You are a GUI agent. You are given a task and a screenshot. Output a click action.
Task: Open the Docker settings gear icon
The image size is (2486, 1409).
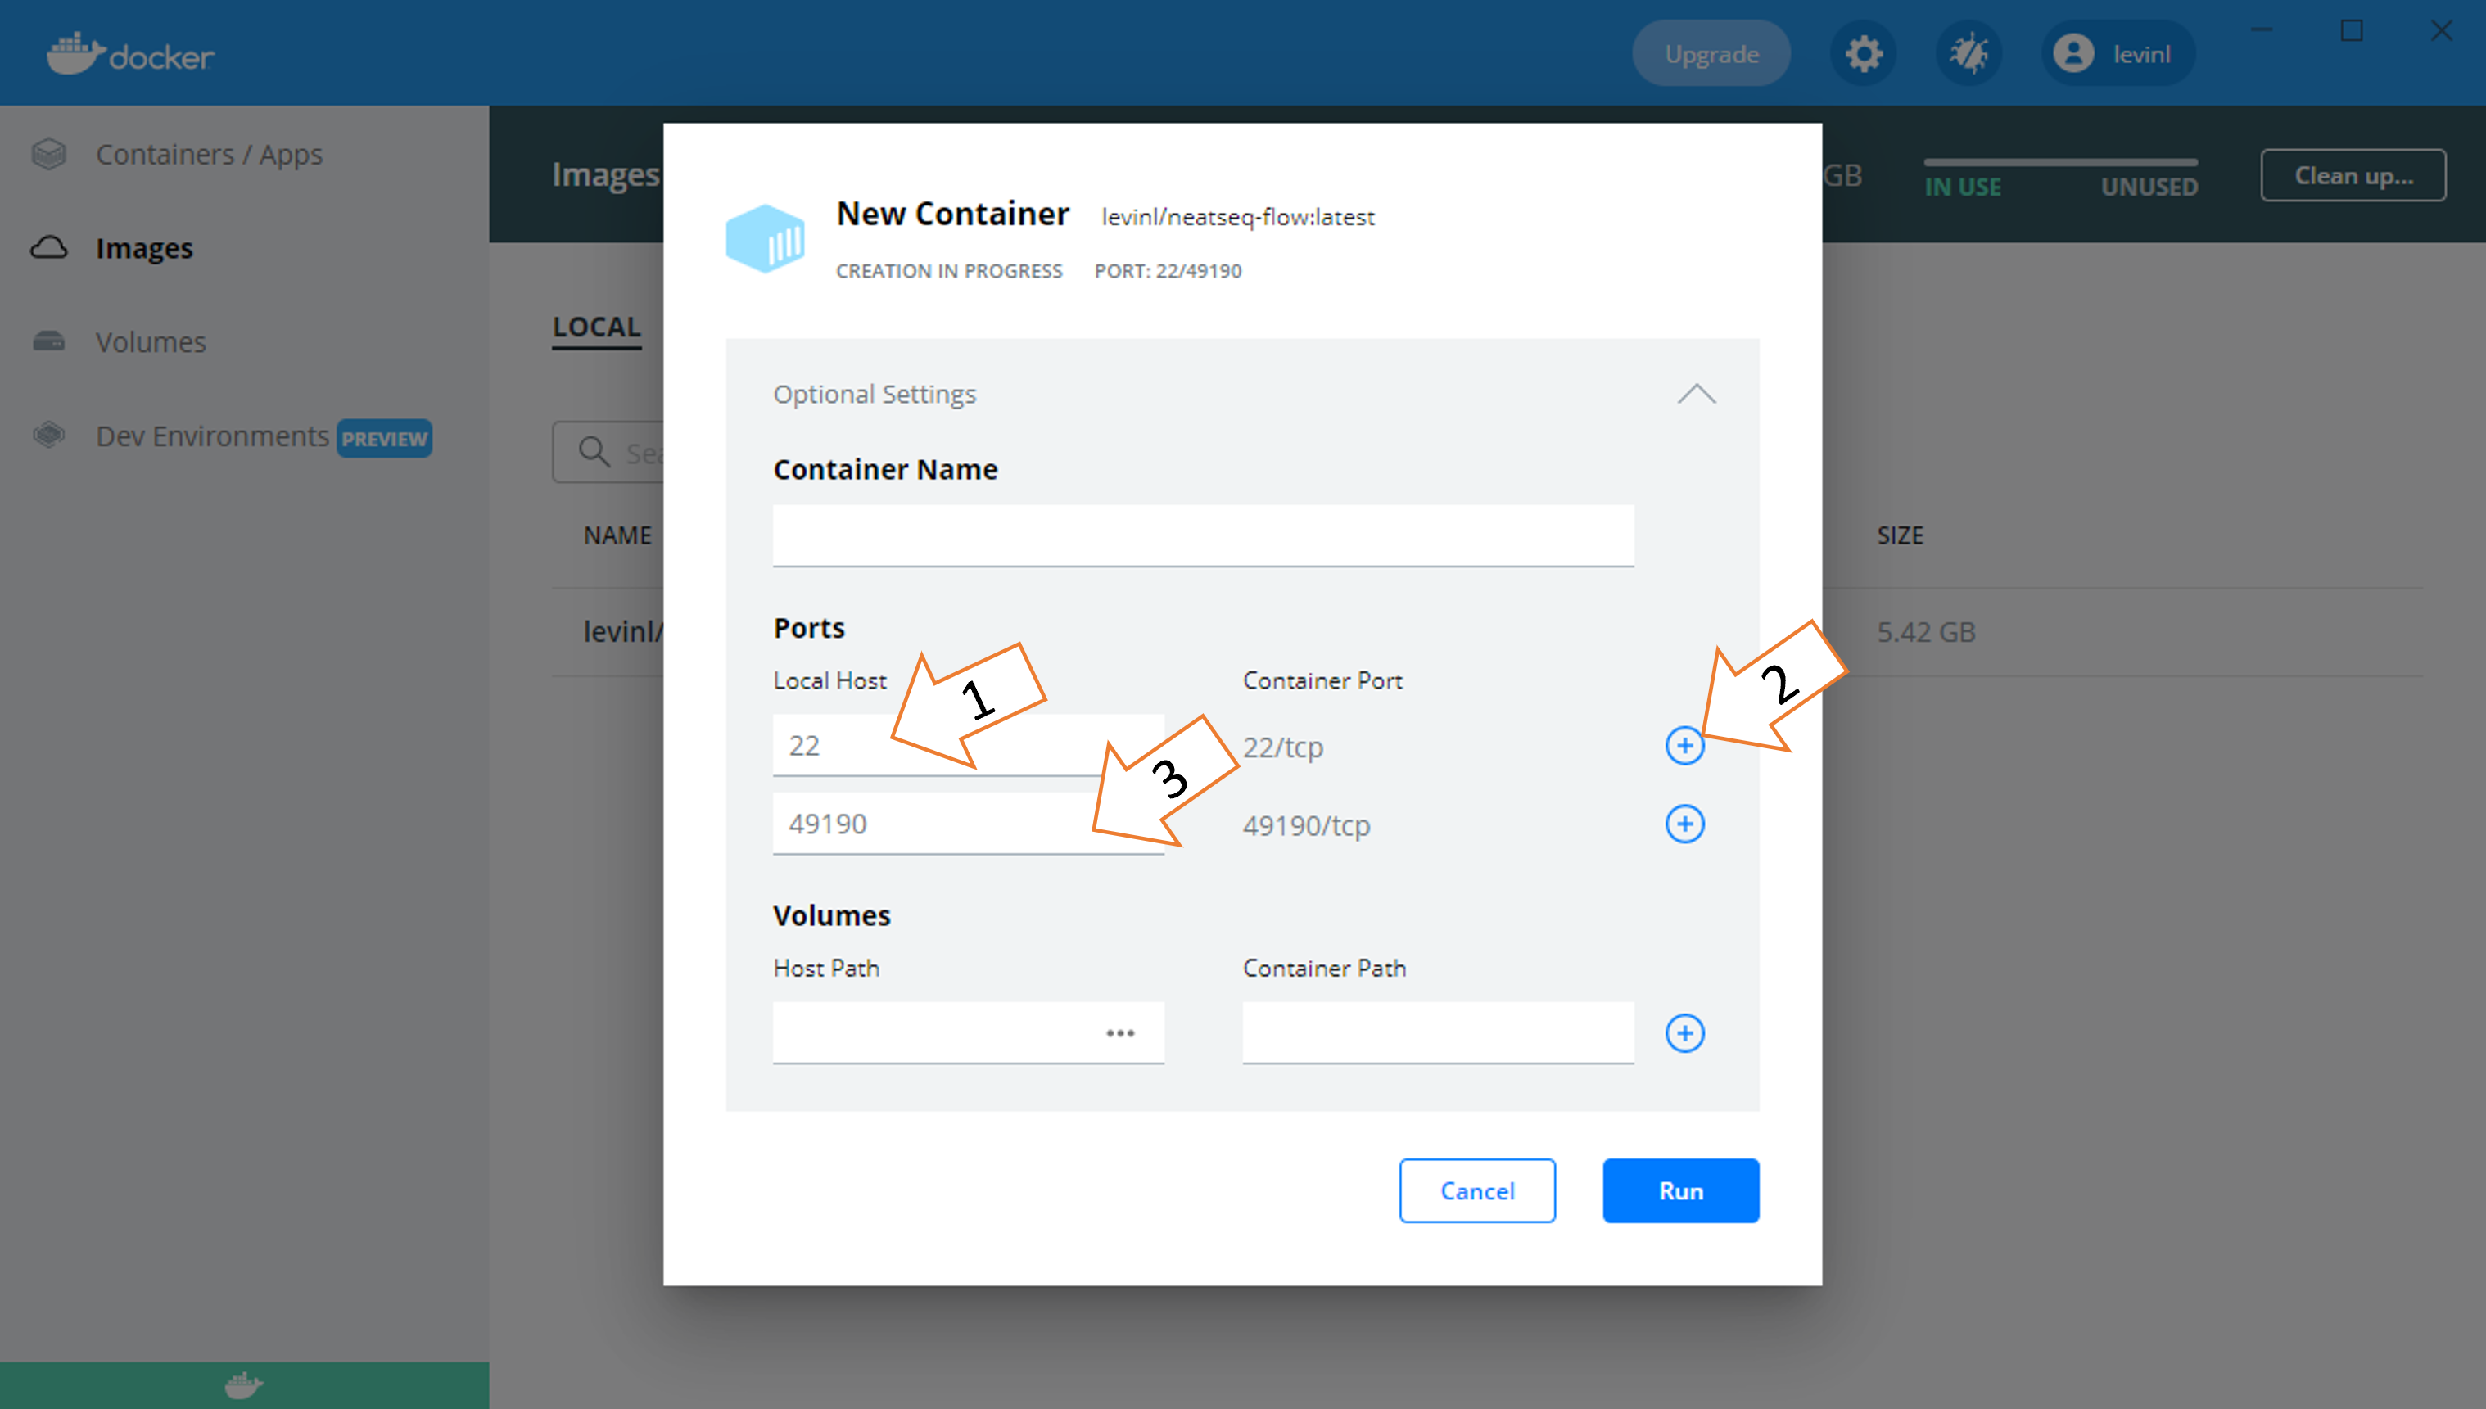(x=1863, y=53)
